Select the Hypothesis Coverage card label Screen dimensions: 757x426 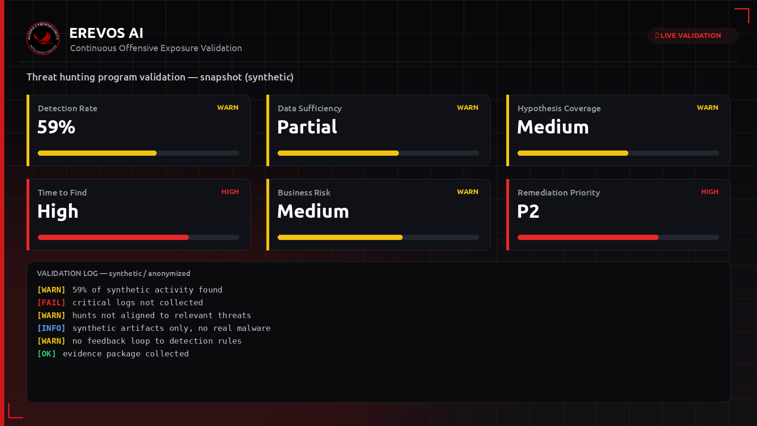point(559,108)
